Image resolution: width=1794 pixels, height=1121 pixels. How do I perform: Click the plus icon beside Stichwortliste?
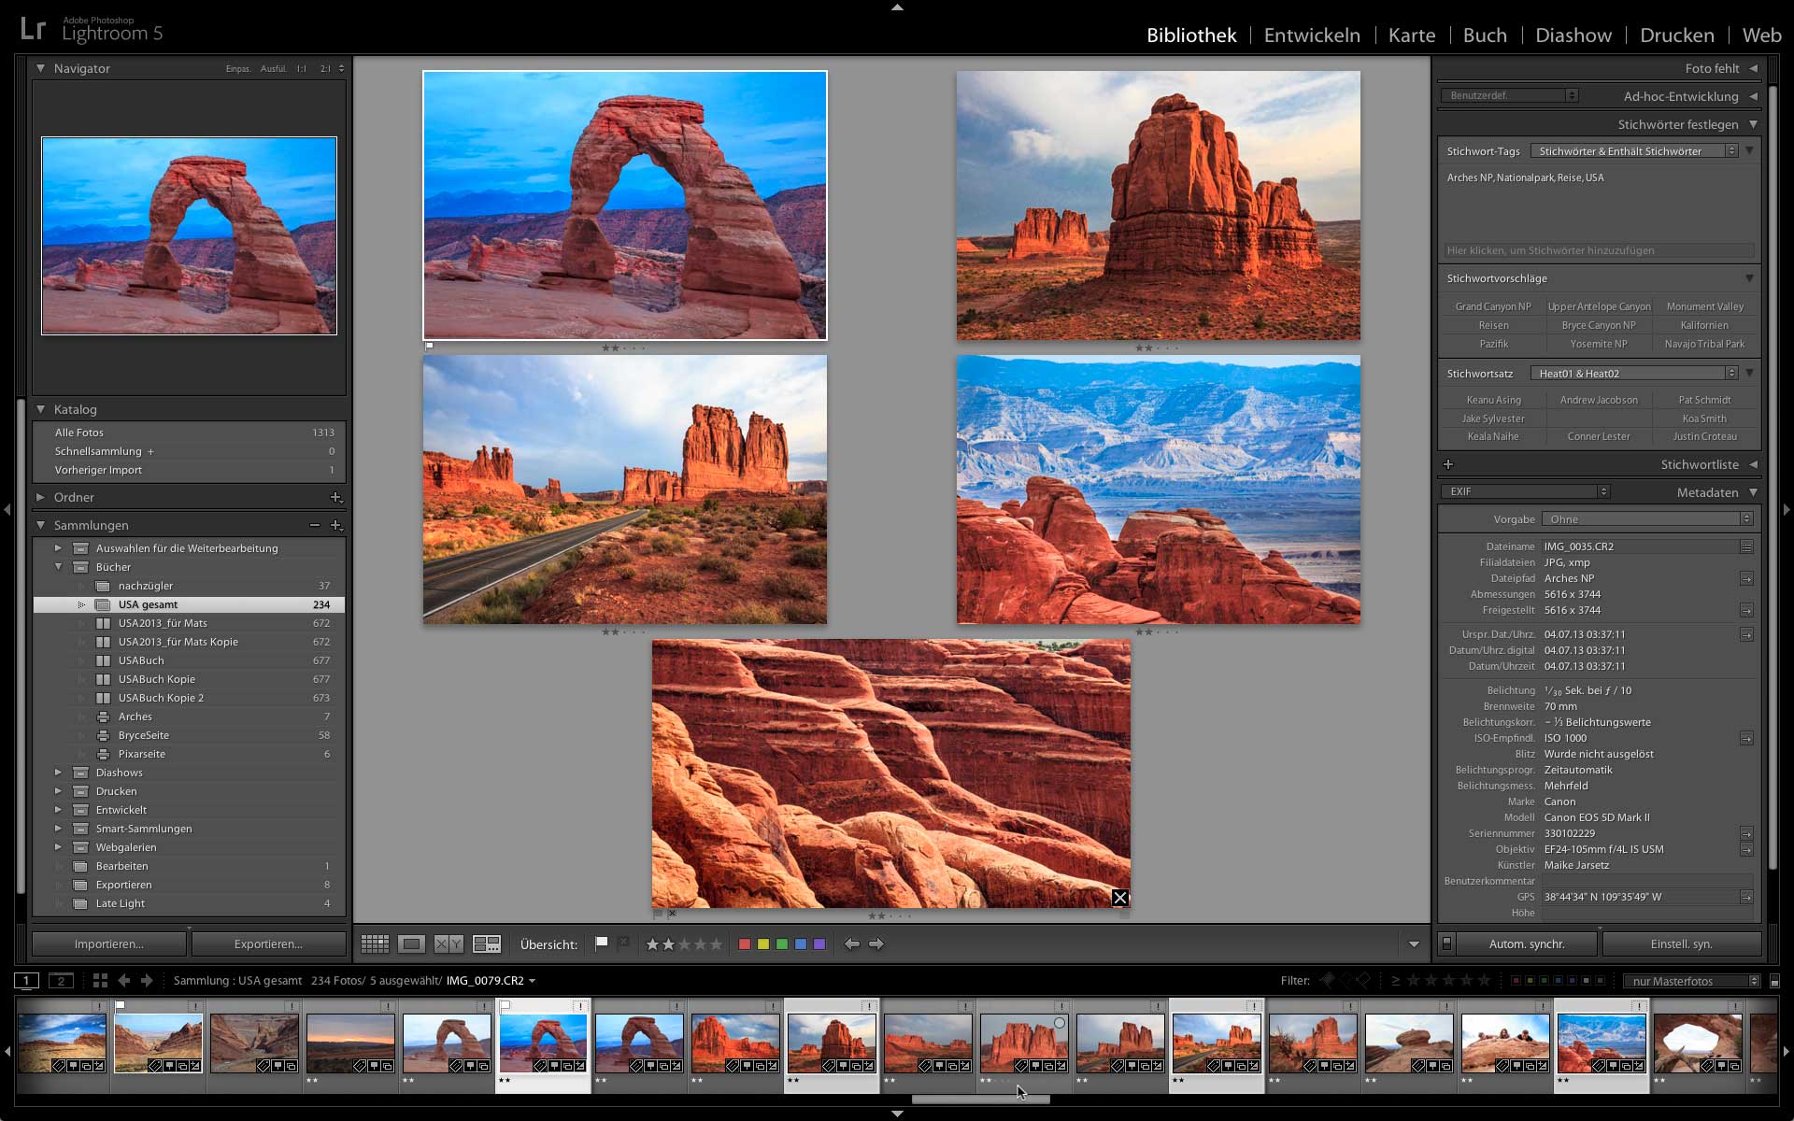1448,464
